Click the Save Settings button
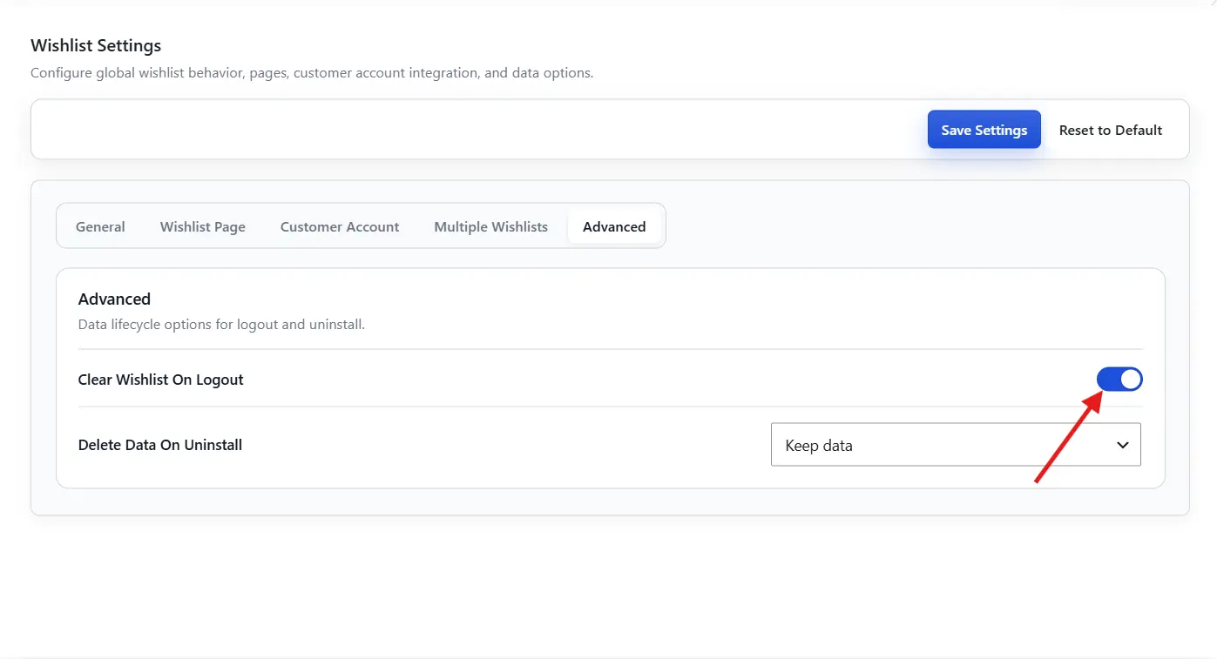Image resolution: width=1217 pixels, height=659 pixels. [984, 130]
